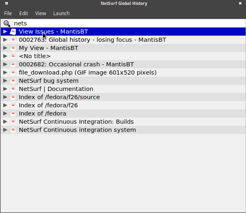The width and height of the screenshot is (246, 213).
Task: Click icon next to NetSurf Continuous Integration: Builds
Action: click(x=13, y=122)
